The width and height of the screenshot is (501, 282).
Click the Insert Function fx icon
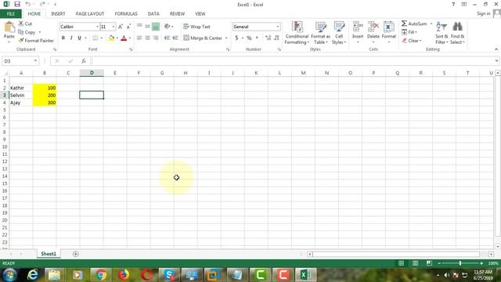[x=84, y=61]
